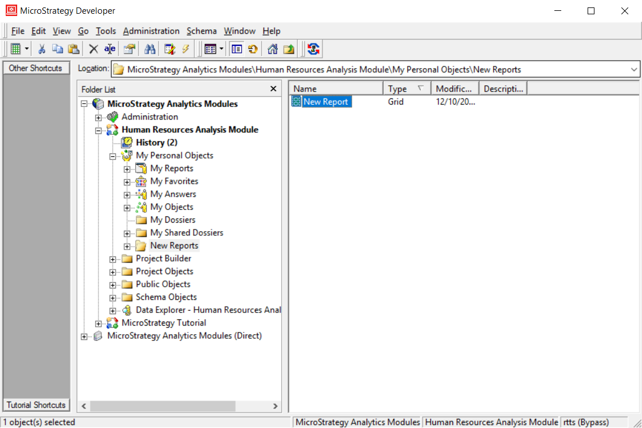
Task: Click the Cut scissors icon
Action: (x=41, y=49)
